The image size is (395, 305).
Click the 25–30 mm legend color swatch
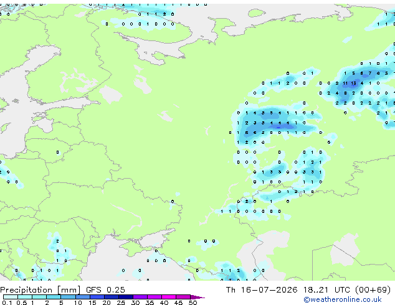[125, 297]
